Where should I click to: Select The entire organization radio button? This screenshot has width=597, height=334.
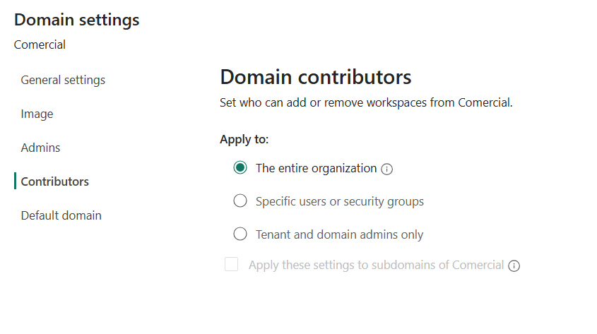[240, 168]
